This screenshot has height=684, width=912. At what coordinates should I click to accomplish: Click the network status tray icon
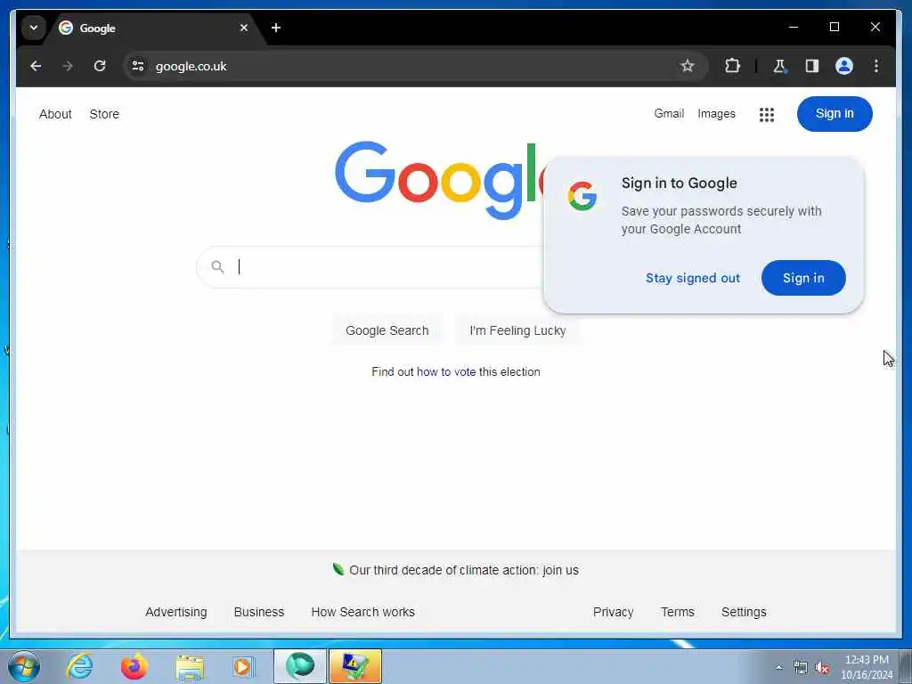(x=801, y=668)
